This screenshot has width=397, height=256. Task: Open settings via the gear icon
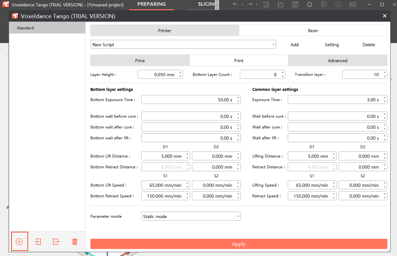click(x=309, y=4)
